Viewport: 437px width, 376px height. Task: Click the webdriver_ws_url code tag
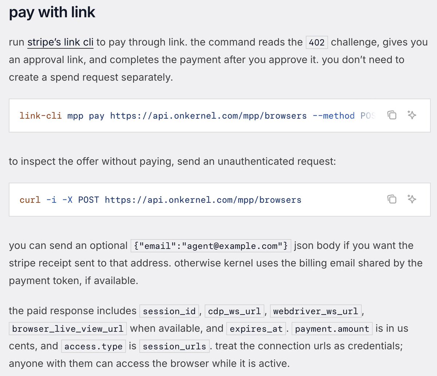(x=316, y=311)
